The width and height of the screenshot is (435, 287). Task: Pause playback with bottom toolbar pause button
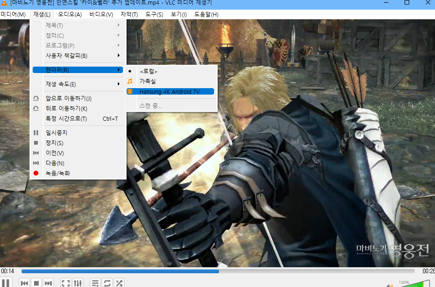click(x=6, y=282)
